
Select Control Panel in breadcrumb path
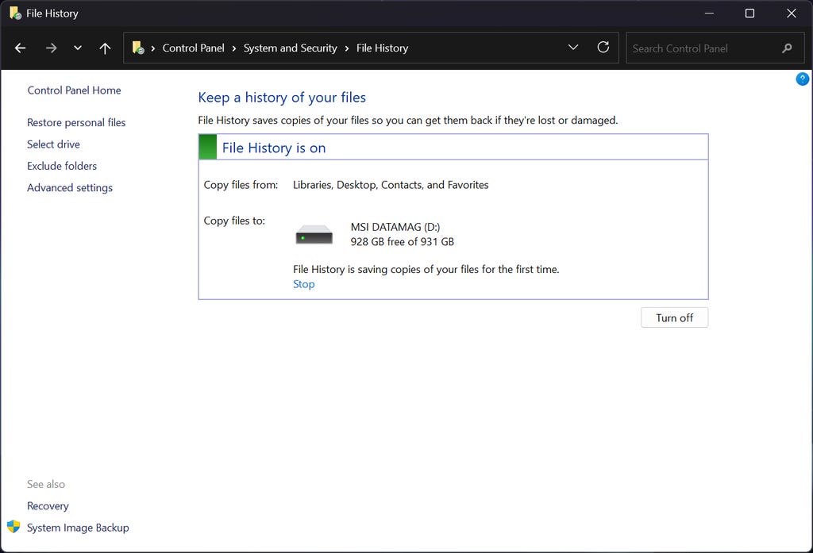coord(193,48)
